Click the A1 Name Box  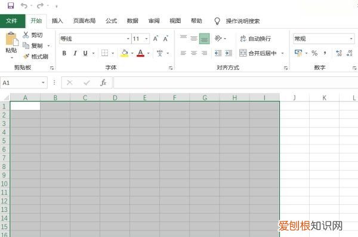pyautogui.click(x=24, y=83)
